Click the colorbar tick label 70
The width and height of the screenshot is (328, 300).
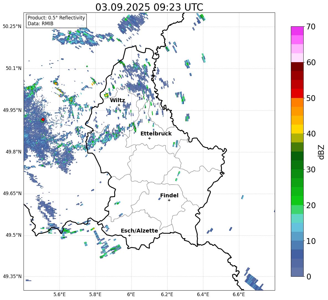pyautogui.click(x=311, y=27)
